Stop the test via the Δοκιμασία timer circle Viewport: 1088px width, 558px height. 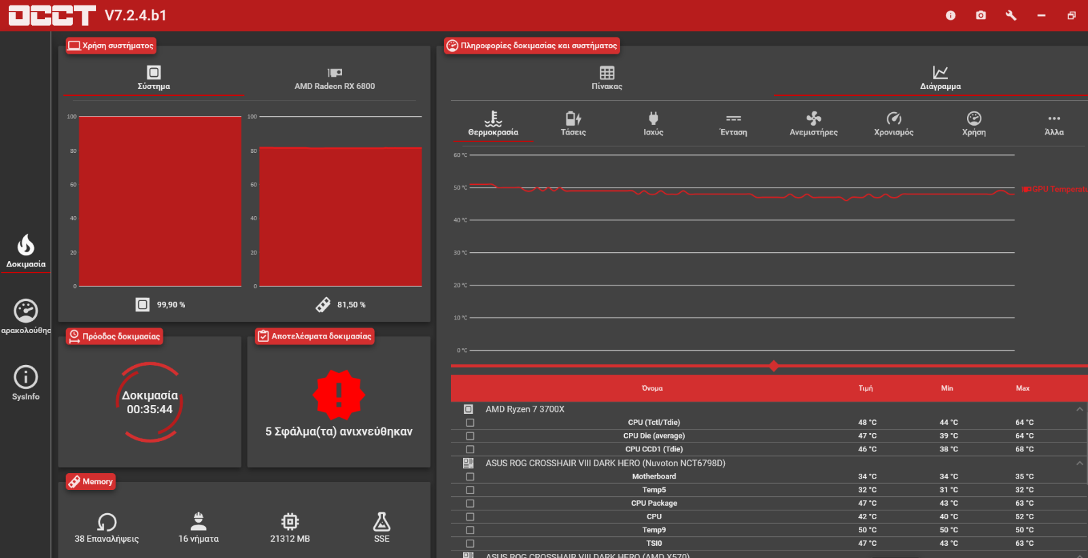coord(150,402)
